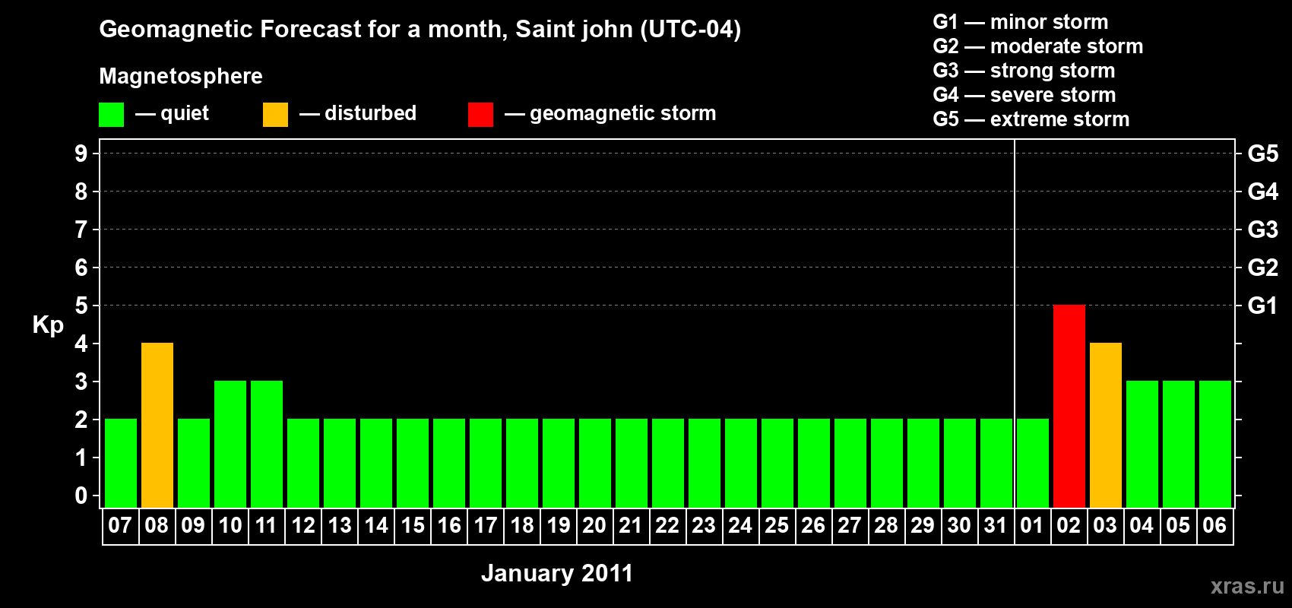Click the 'G2 — moderate storm' legend text
The height and width of the screenshot is (608, 1292).
pyautogui.click(x=1038, y=46)
